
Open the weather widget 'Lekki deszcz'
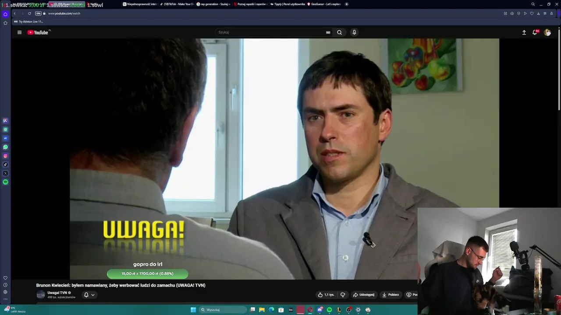tap(15, 310)
